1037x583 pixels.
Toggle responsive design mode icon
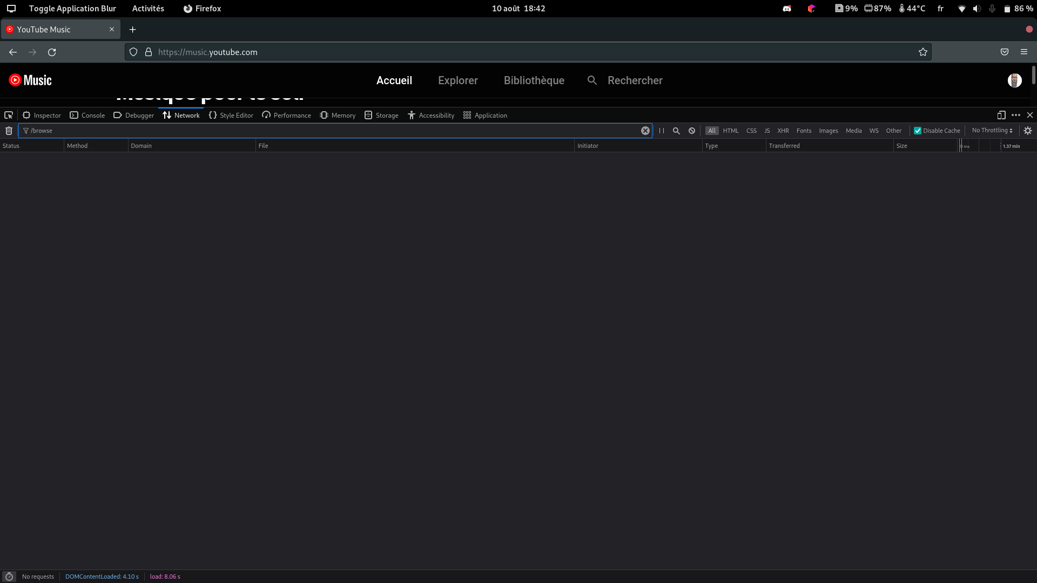(1001, 115)
